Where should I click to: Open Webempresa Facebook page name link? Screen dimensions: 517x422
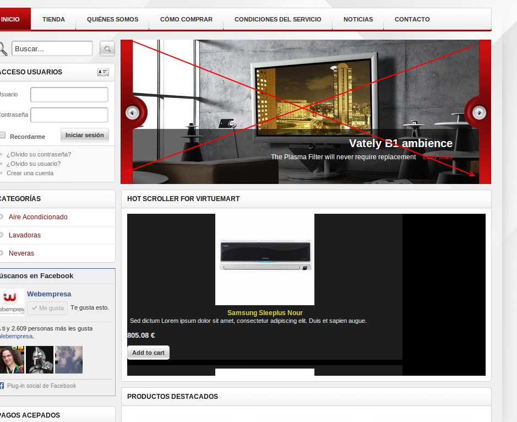(x=49, y=294)
